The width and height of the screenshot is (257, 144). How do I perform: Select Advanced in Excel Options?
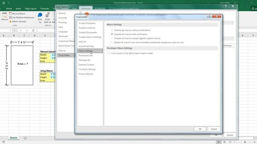pos(63,36)
